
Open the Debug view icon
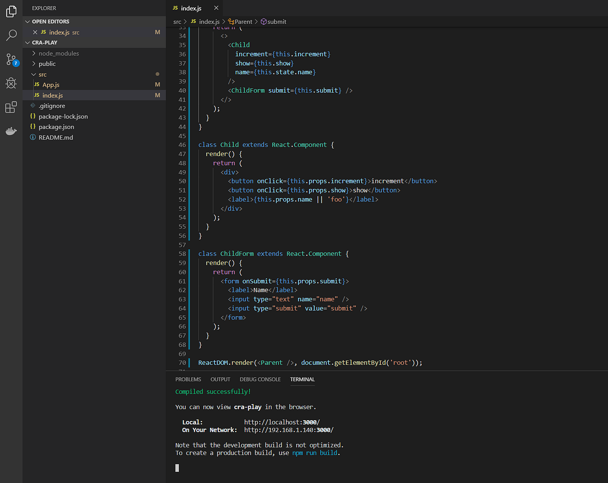(x=11, y=83)
